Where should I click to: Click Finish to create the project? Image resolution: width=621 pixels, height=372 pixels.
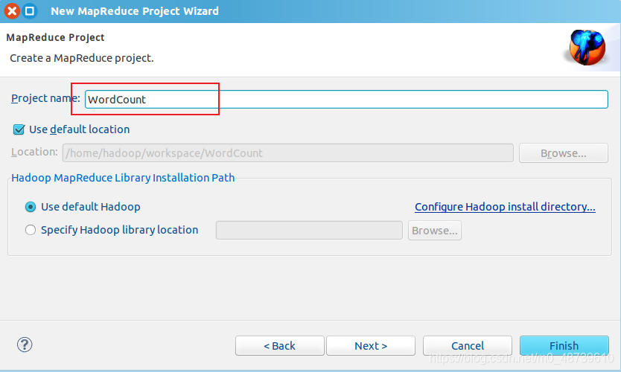coord(564,346)
